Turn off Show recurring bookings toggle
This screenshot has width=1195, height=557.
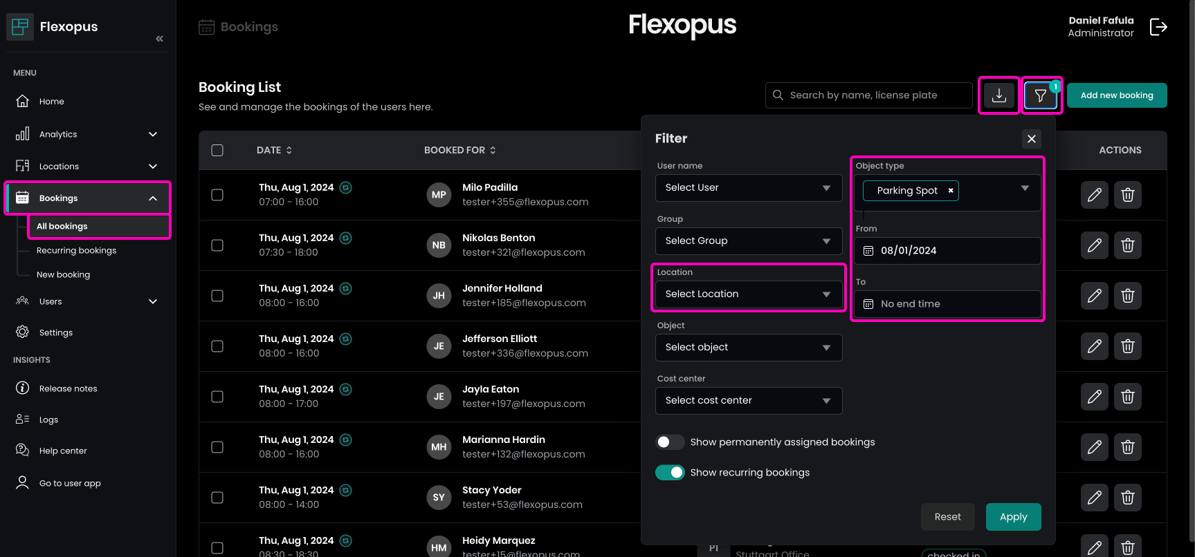click(670, 473)
